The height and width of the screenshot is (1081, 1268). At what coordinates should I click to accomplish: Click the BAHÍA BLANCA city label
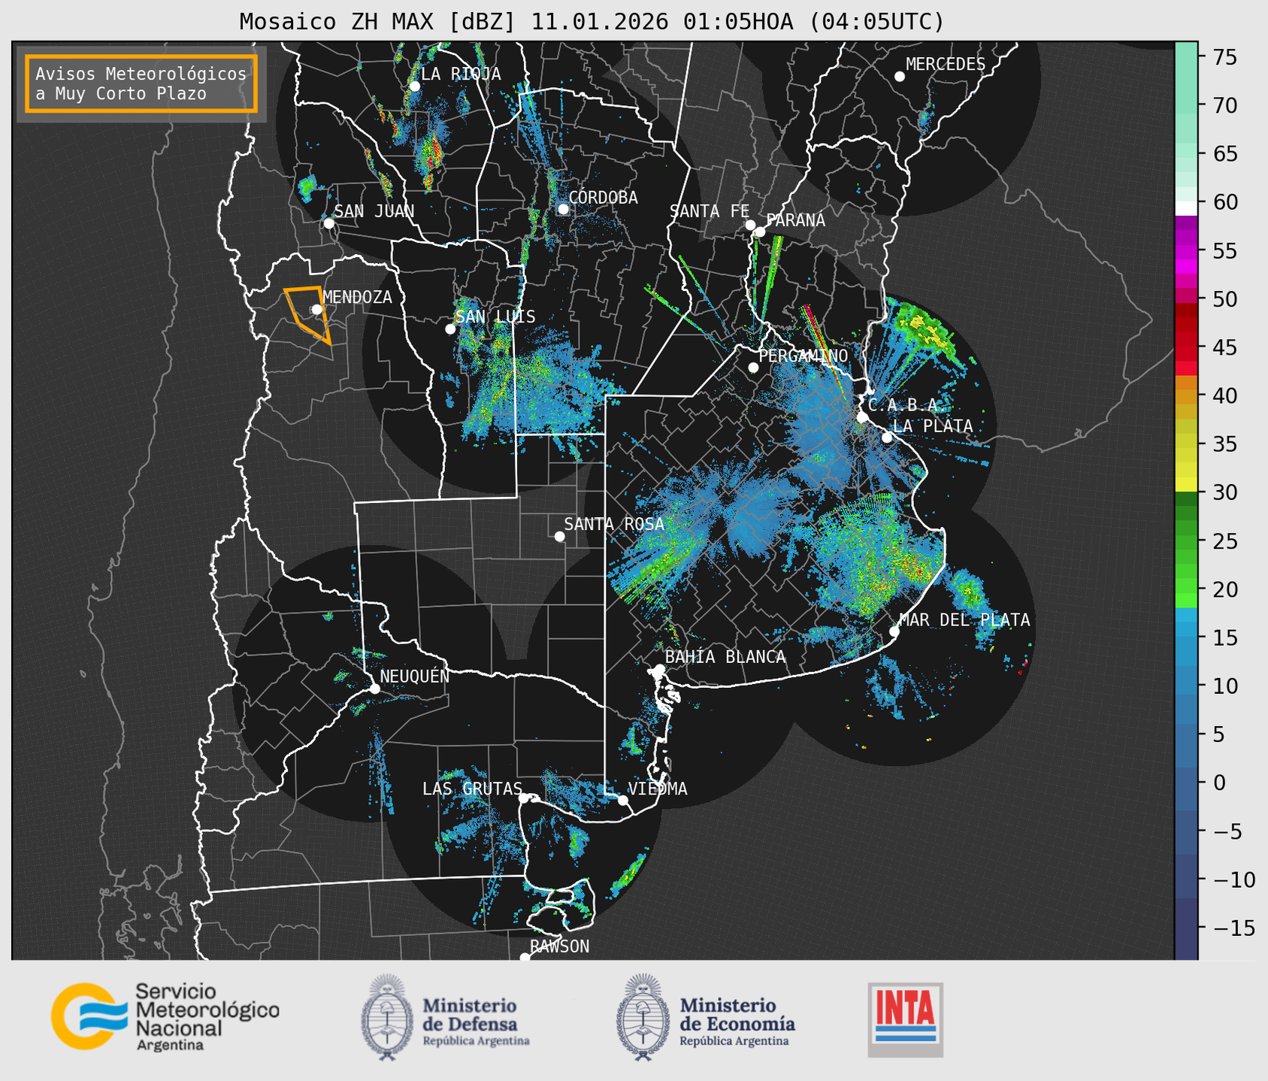click(x=725, y=657)
